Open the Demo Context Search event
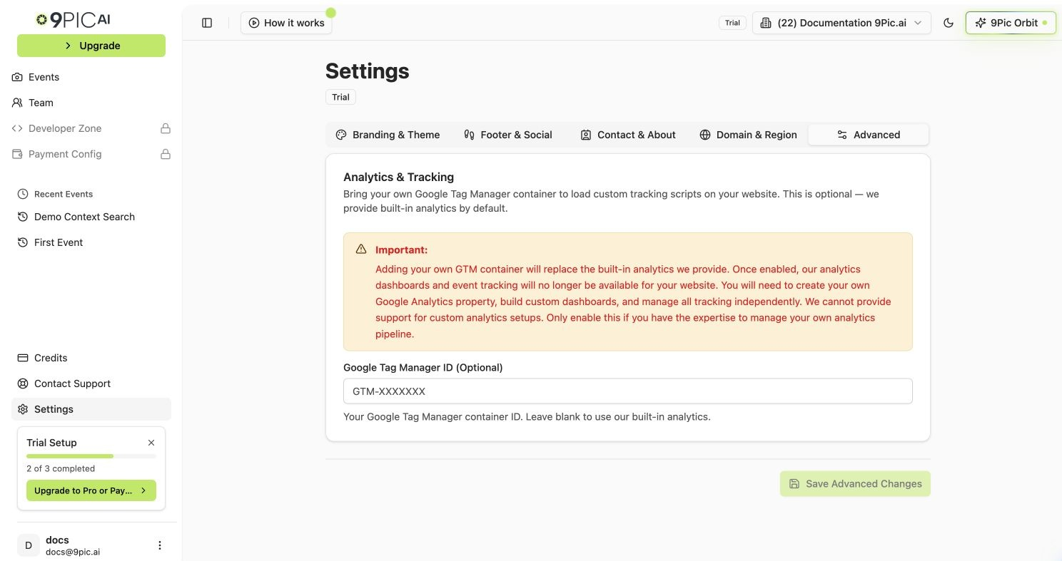 (91, 217)
